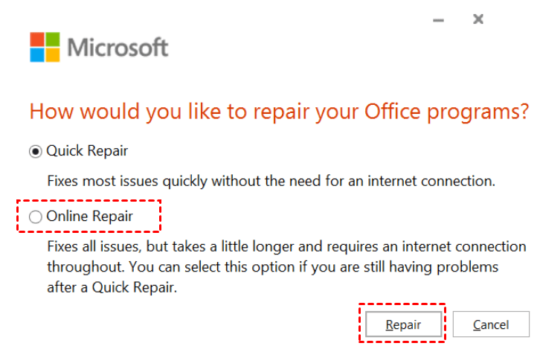The height and width of the screenshot is (346, 537).
Task: Click 'How would you like' heading text
Action: point(119,112)
